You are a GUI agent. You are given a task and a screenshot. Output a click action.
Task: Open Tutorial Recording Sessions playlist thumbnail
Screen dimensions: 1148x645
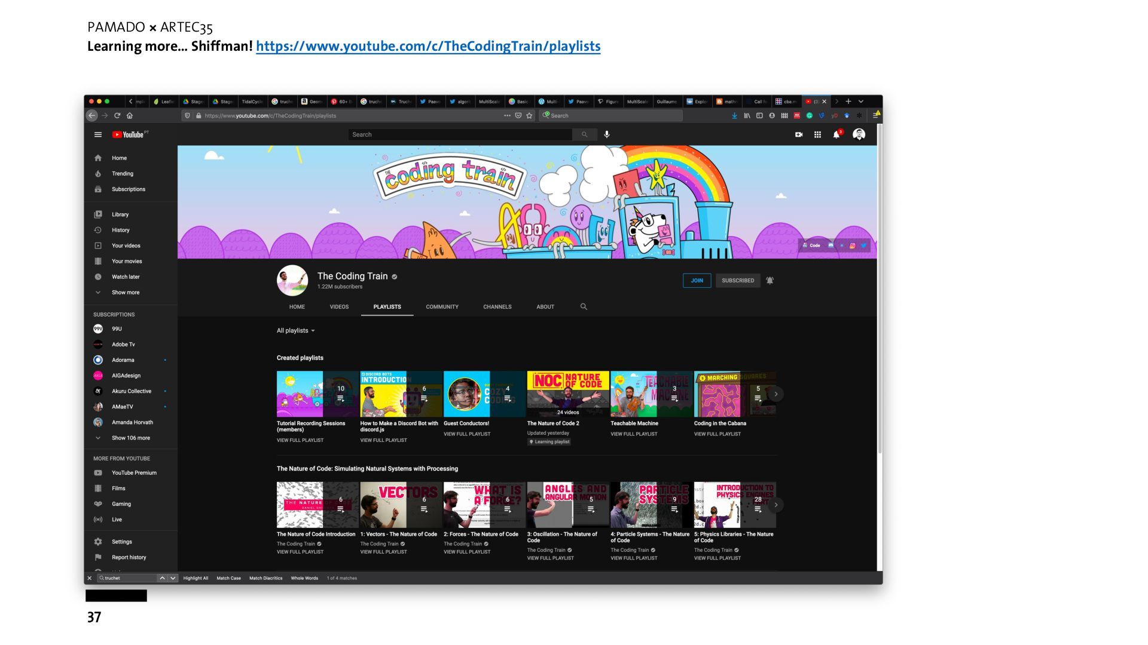tap(317, 394)
